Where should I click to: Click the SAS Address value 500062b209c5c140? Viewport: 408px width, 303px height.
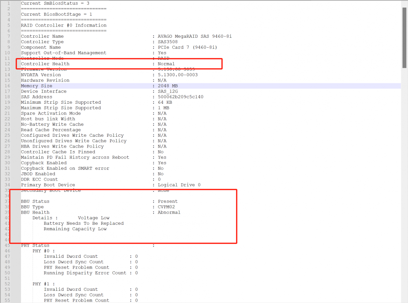(x=180, y=97)
